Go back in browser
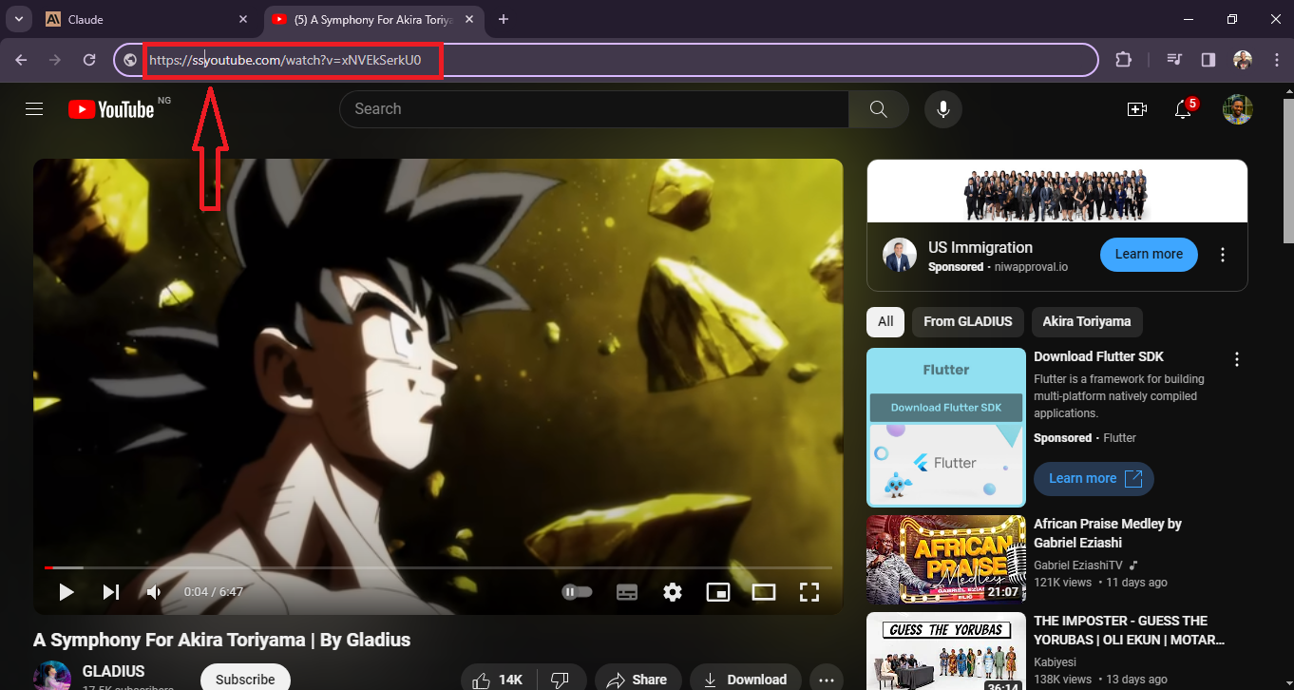This screenshot has height=690, width=1294. [x=21, y=60]
